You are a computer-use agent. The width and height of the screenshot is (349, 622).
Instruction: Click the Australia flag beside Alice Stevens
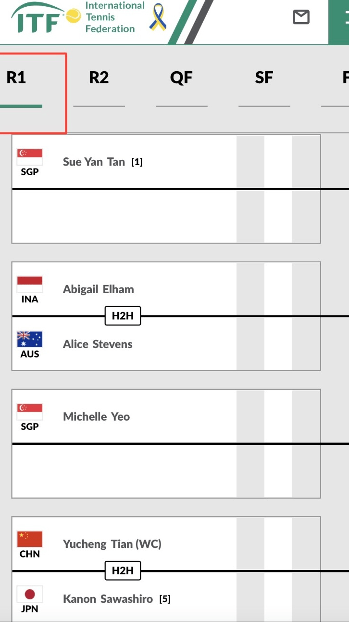30,339
